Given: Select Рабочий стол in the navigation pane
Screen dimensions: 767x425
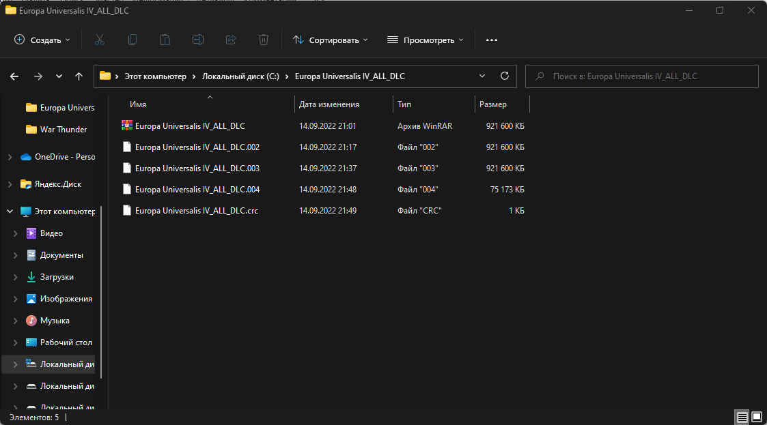Looking at the screenshot, I should coord(66,342).
